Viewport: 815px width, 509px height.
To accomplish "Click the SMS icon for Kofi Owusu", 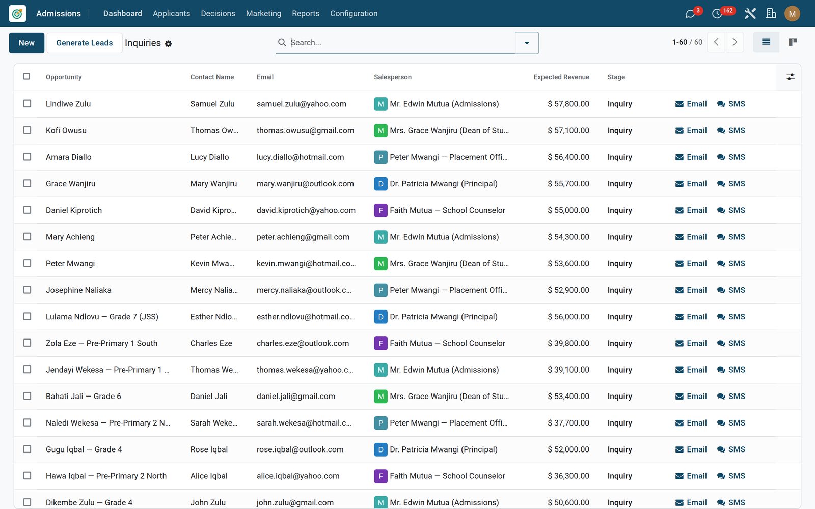I will point(721,130).
